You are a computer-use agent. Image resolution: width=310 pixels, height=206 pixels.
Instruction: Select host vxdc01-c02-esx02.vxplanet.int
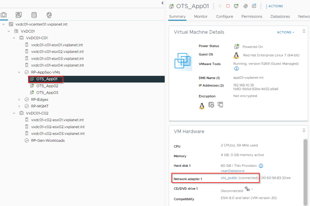[x=58, y=127]
